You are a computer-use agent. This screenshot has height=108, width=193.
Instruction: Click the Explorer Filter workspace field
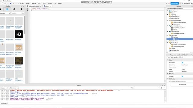(180, 8)
